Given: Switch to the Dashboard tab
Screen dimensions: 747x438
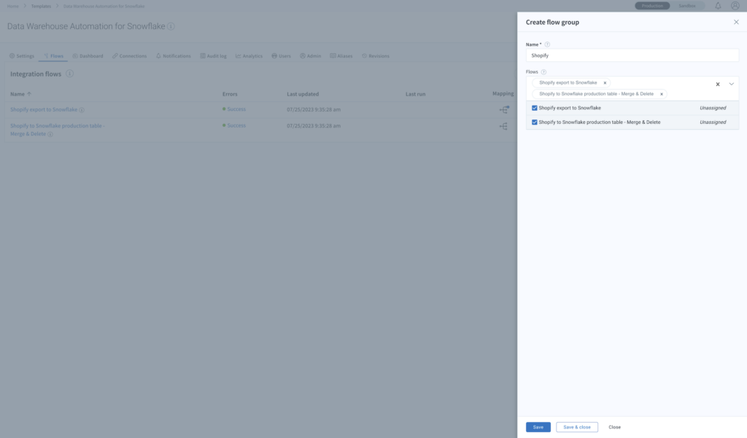Looking at the screenshot, I should point(88,56).
